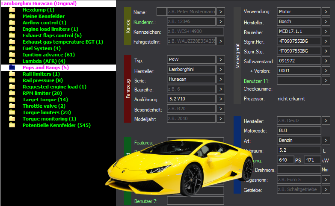This screenshot has width=335, height=206.
Task: Click the kW power field showing 471
Action: point(312,160)
